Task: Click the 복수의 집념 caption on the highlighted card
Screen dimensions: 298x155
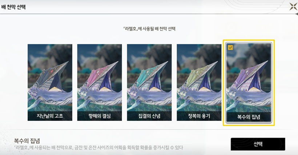Action: 249,117
